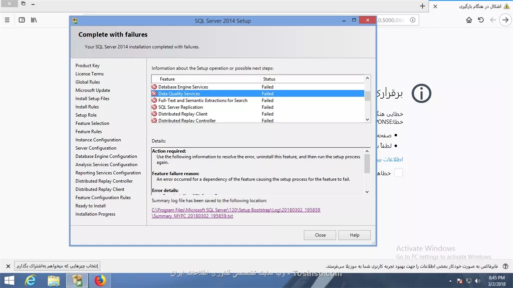This screenshot has width=513, height=288.
Task: Click the choose what I share button
Action: [57, 266]
